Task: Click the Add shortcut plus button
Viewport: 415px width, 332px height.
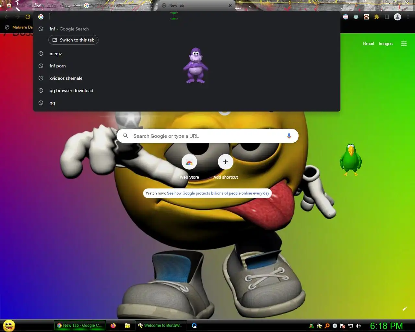Action: tap(226, 162)
